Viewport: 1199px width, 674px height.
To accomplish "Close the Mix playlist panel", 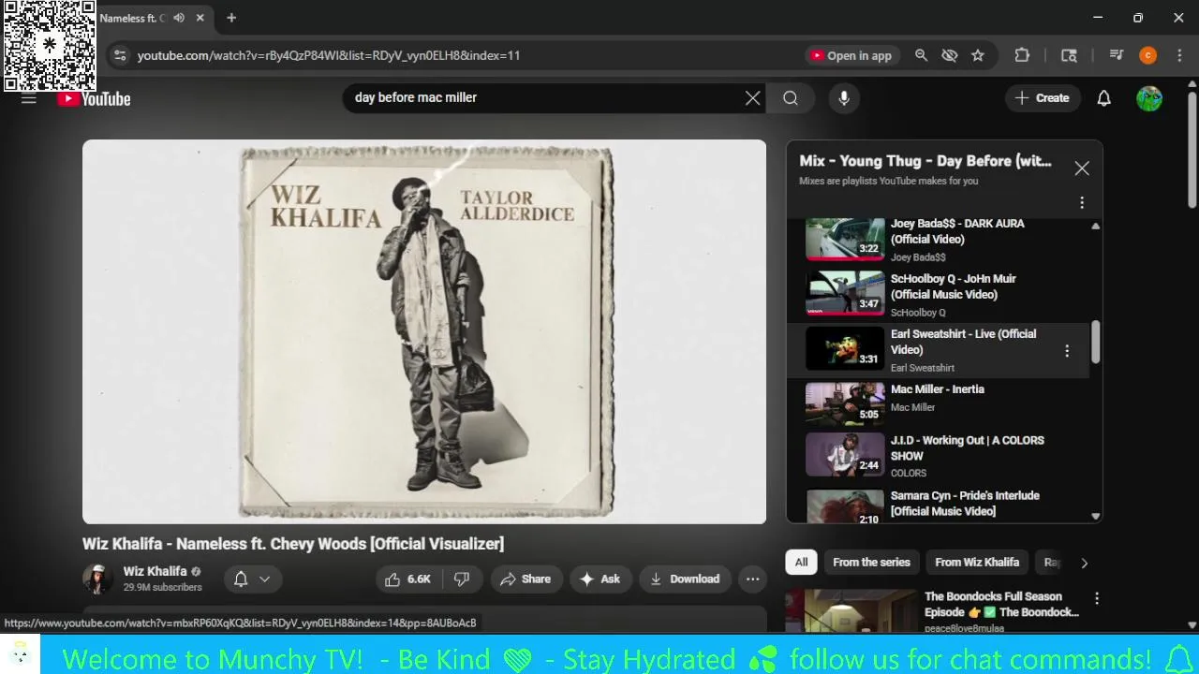I will (x=1082, y=168).
